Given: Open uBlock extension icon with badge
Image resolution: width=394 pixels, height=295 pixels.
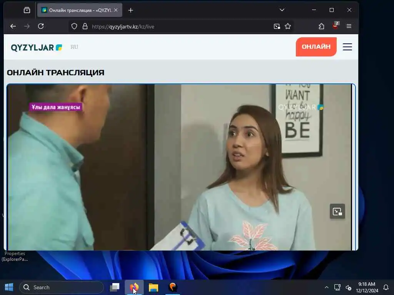Looking at the screenshot, I should 336,26.
